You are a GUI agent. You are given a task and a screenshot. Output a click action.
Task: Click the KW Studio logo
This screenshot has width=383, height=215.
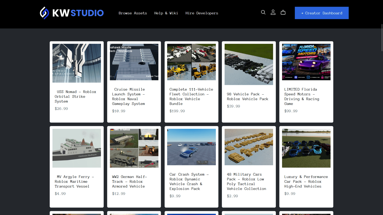point(72,13)
